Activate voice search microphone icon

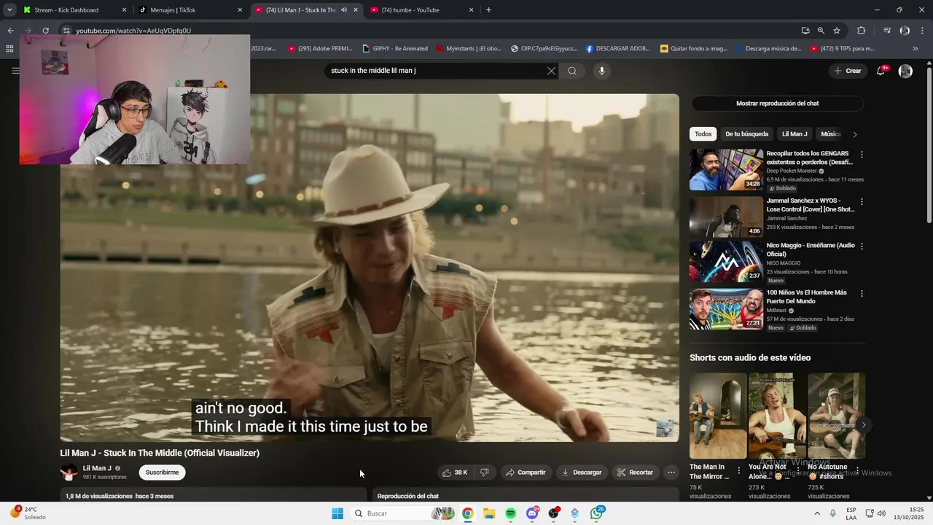point(601,71)
